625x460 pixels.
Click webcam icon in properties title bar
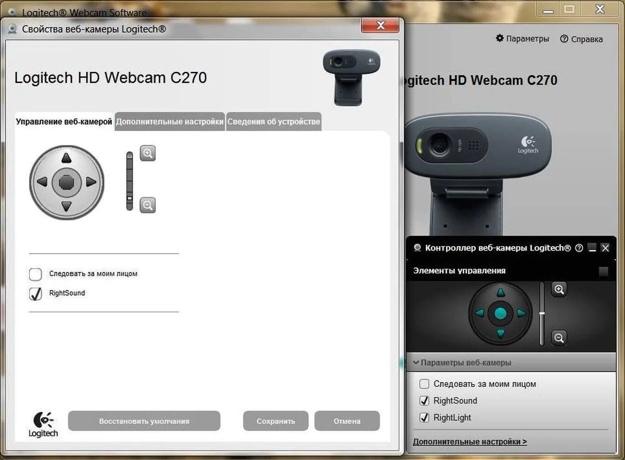pyautogui.click(x=12, y=29)
